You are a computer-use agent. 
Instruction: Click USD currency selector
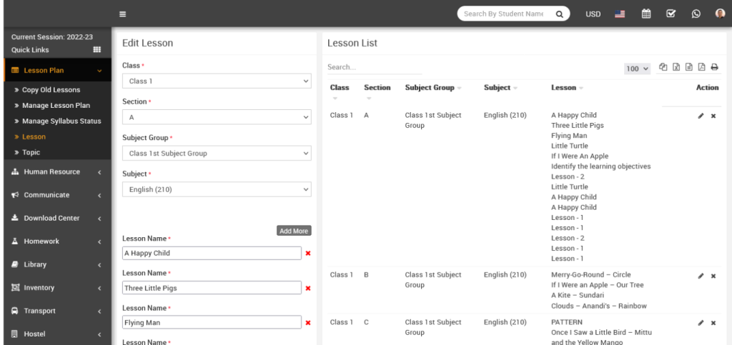pyautogui.click(x=593, y=14)
